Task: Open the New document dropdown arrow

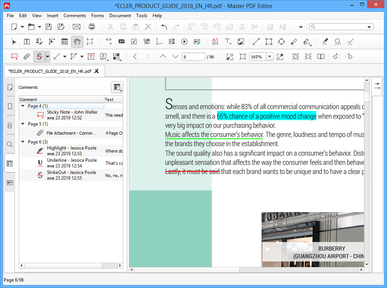Action: 22,27
